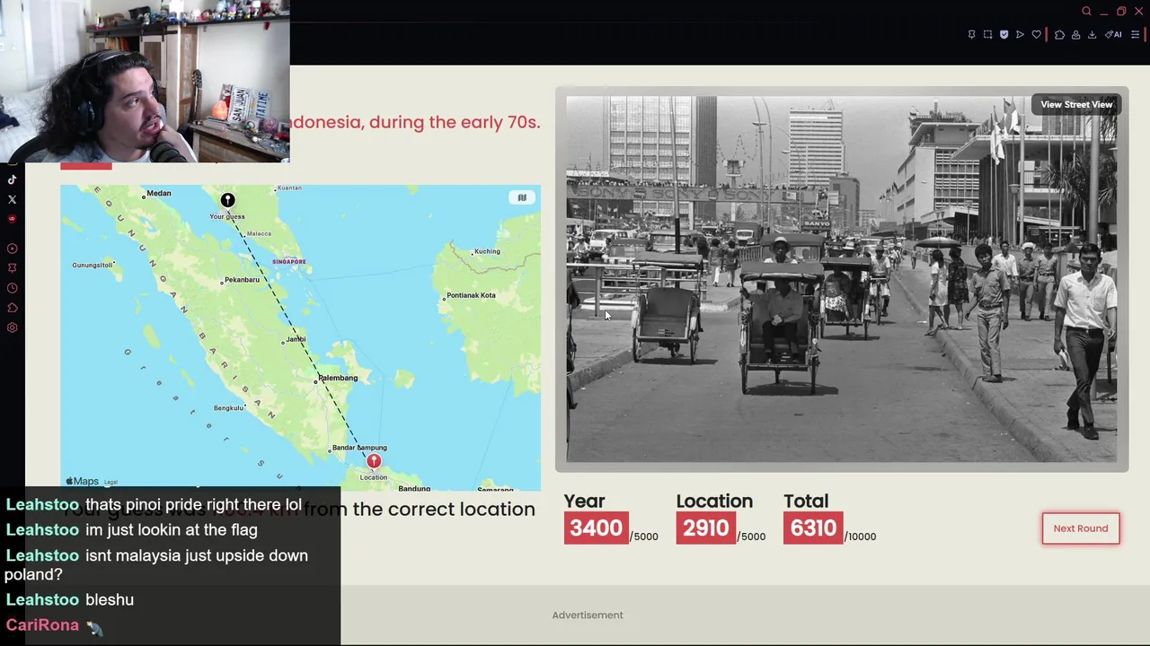The height and width of the screenshot is (646, 1150).
Task: Click the black 'Your guess' map pin
Action: [227, 200]
